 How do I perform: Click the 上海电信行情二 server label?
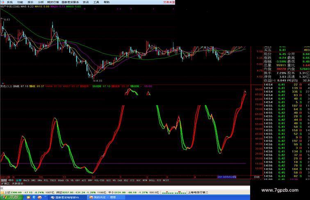tap(198, 192)
